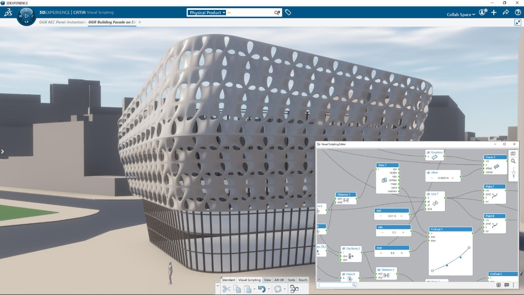The height and width of the screenshot is (295, 524).
Task: Click the tag icon beside search bar
Action: (288, 13)
